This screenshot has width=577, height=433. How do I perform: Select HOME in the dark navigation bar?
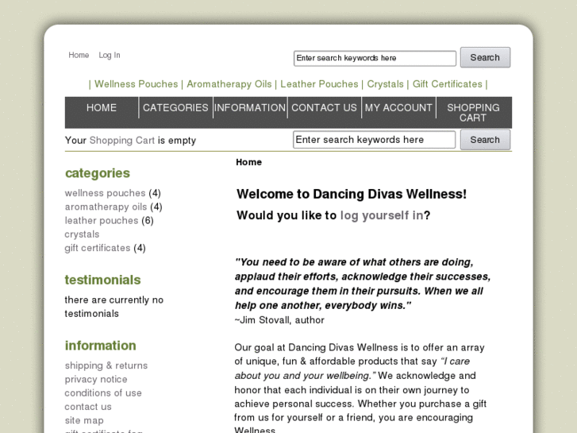[x=102, y=107]
